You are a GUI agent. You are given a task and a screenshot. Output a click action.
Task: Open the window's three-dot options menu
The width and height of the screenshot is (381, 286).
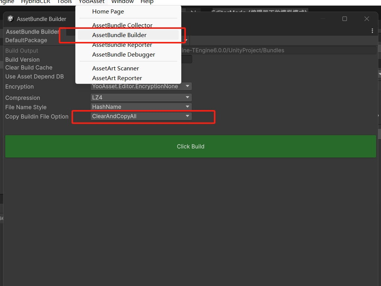point(372,31)
